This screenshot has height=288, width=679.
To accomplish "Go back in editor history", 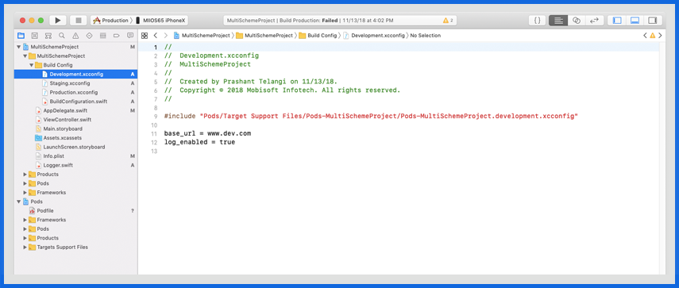I will [x=156, y=36].
